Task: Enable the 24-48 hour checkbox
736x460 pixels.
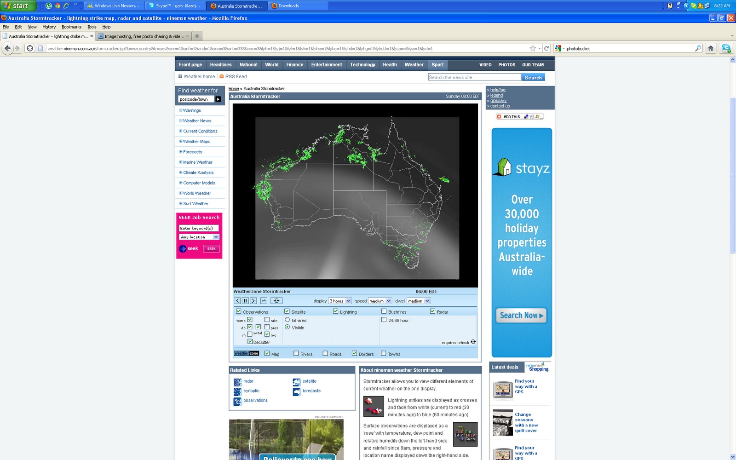Action: (384, 320)
